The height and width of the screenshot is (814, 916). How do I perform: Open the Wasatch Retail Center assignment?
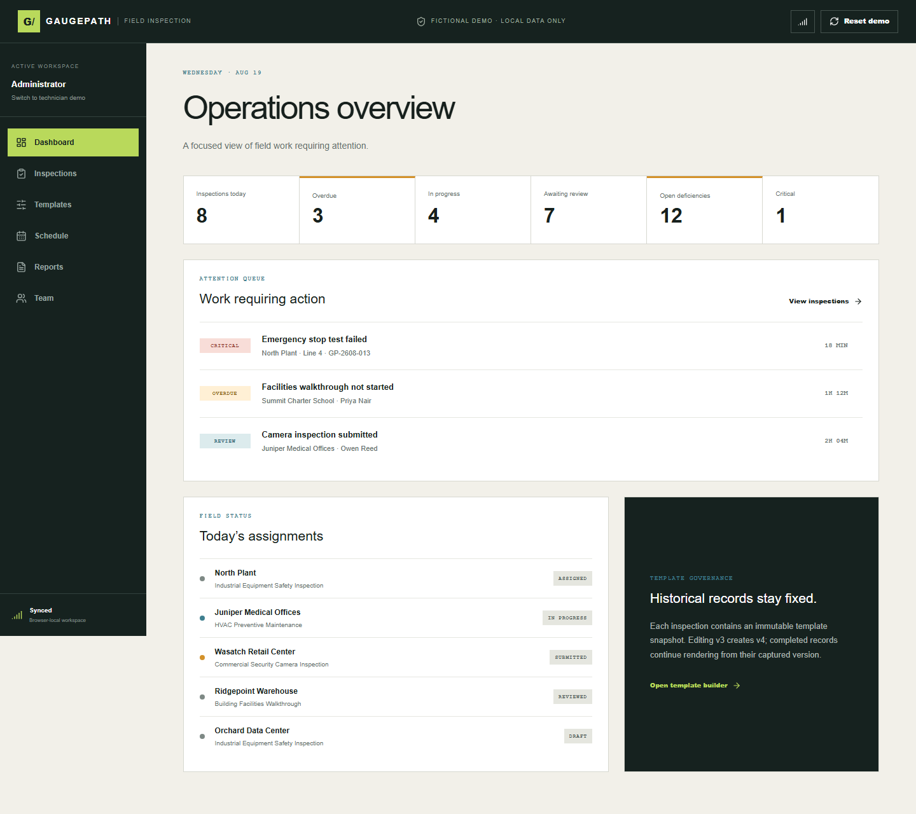[x=396, y=658]
